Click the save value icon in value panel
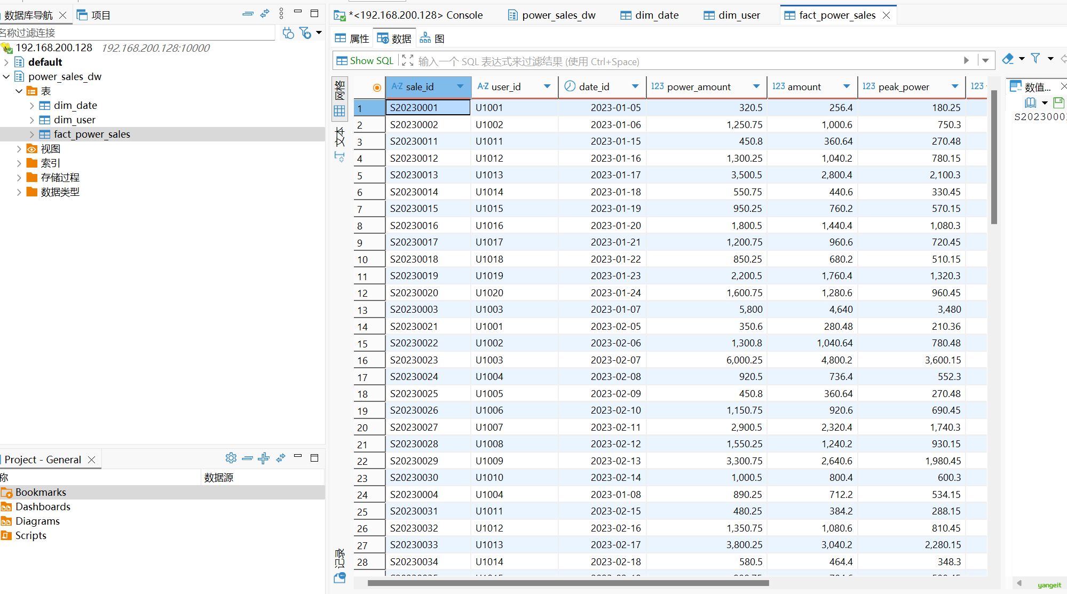The width and height of the screenshot is (1067, 594). coord(1058,102)
